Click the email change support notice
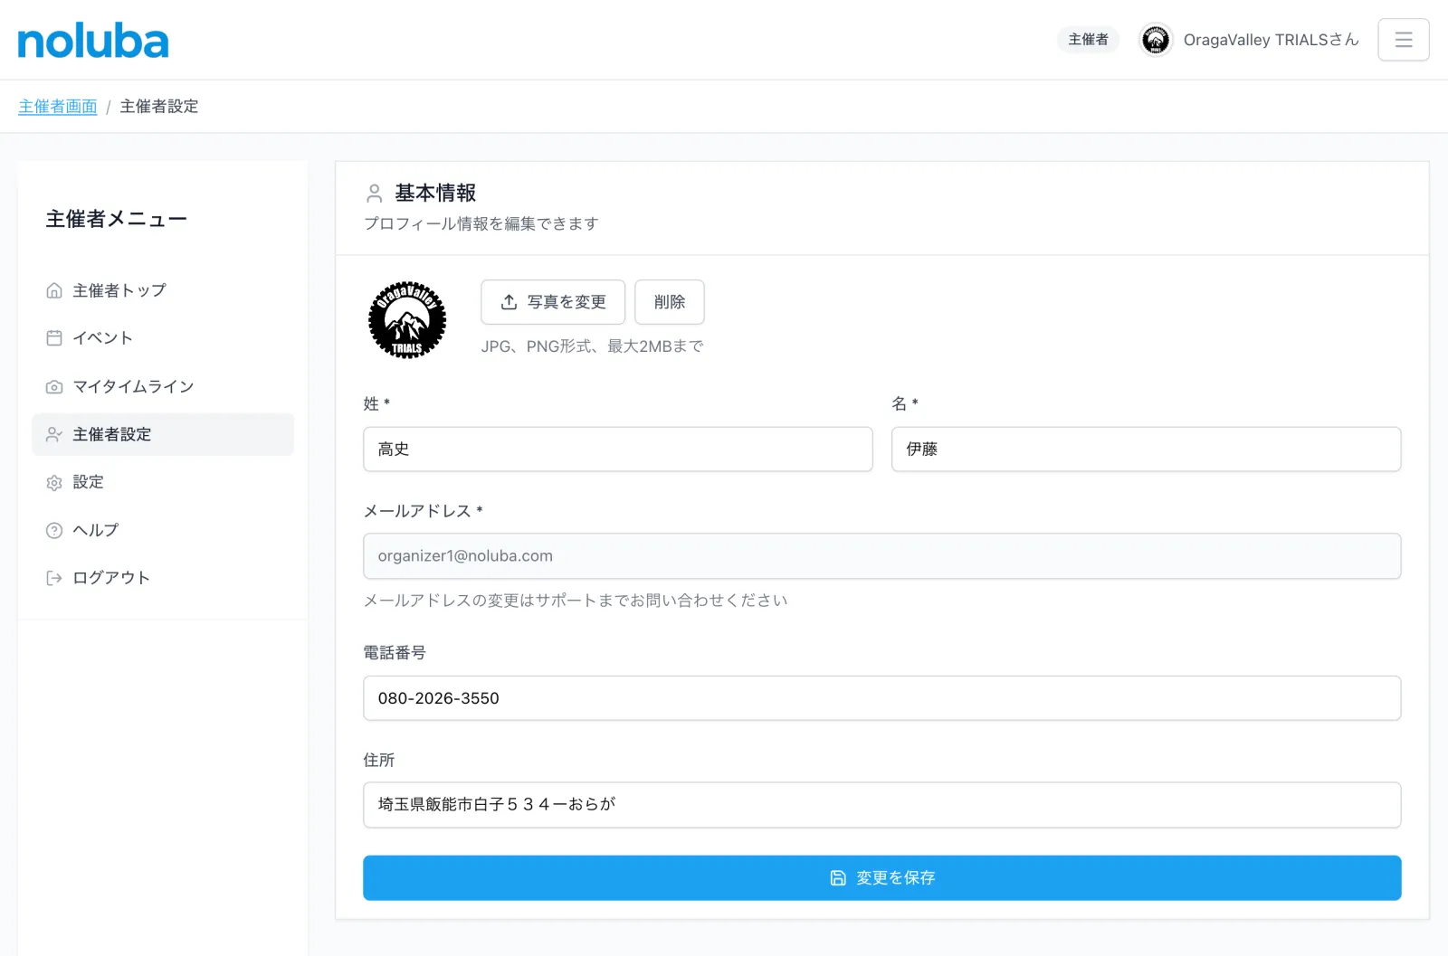 click(x=576, y=601)
